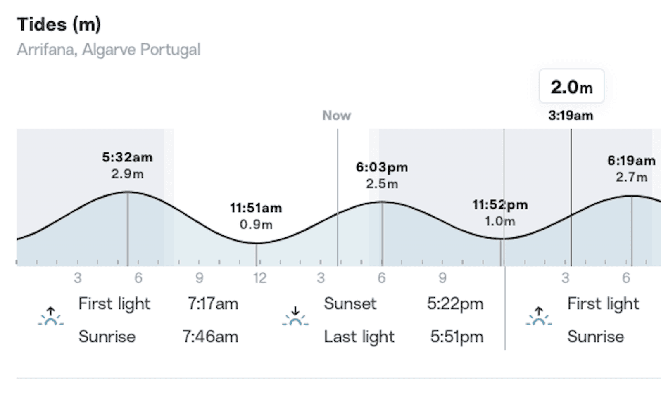Select the 5:32am high tide peak
The width and height of the screenshot is (661, 403).
tap(128, 192)
